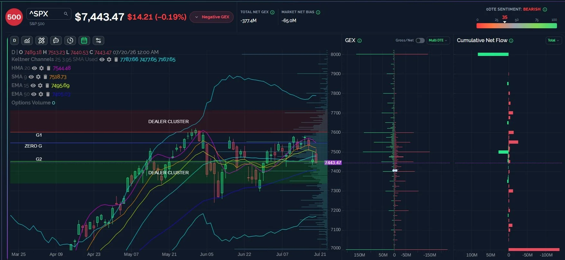Click the "S&P 500" subtitle under ticker
Image resolution: width=565 pixels, height=260 pixels.
click(37, 24)
